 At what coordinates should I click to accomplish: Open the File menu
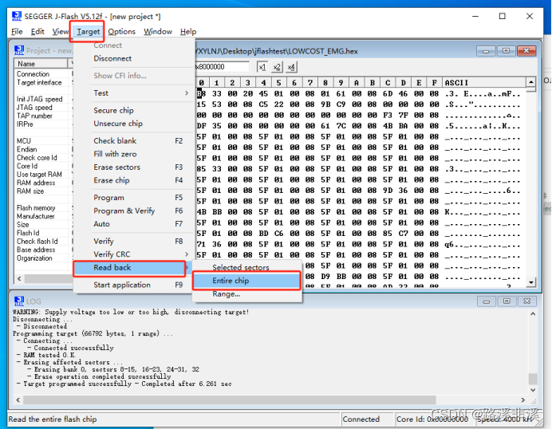click(17, 32)
